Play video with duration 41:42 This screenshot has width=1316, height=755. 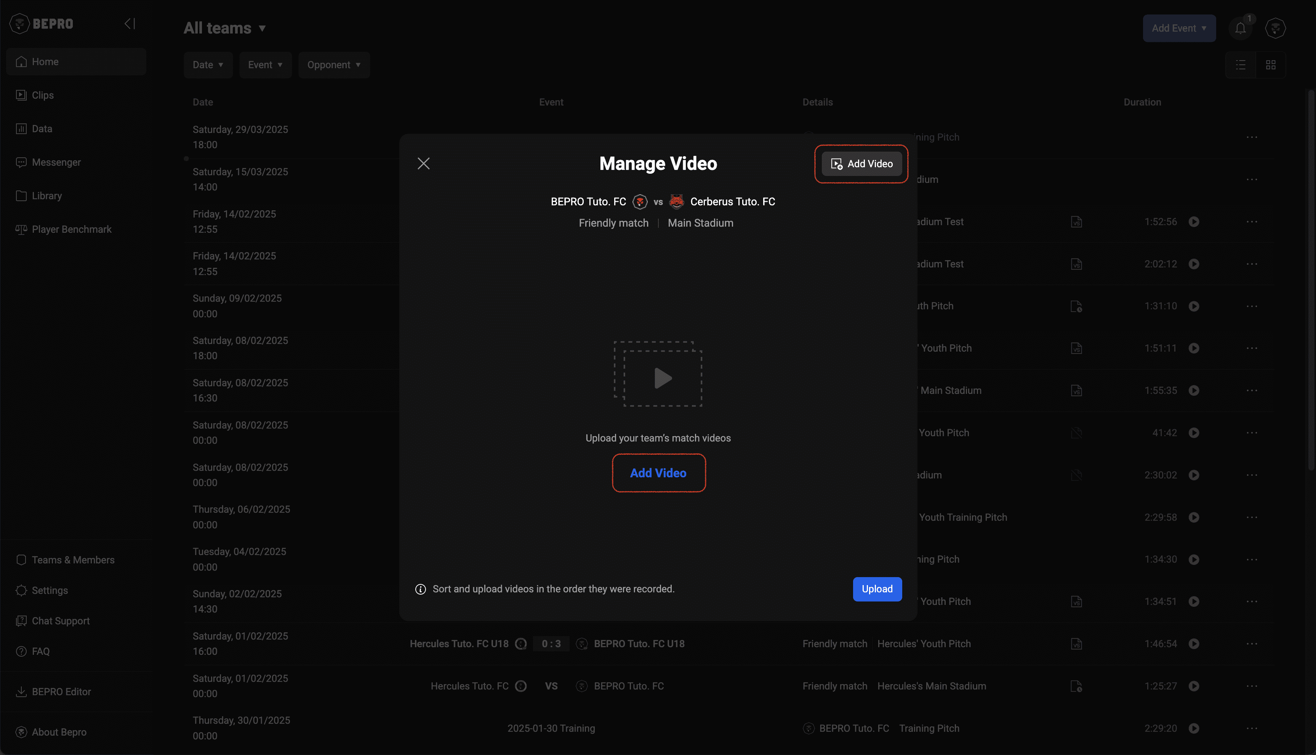[x=1194, y=433]
